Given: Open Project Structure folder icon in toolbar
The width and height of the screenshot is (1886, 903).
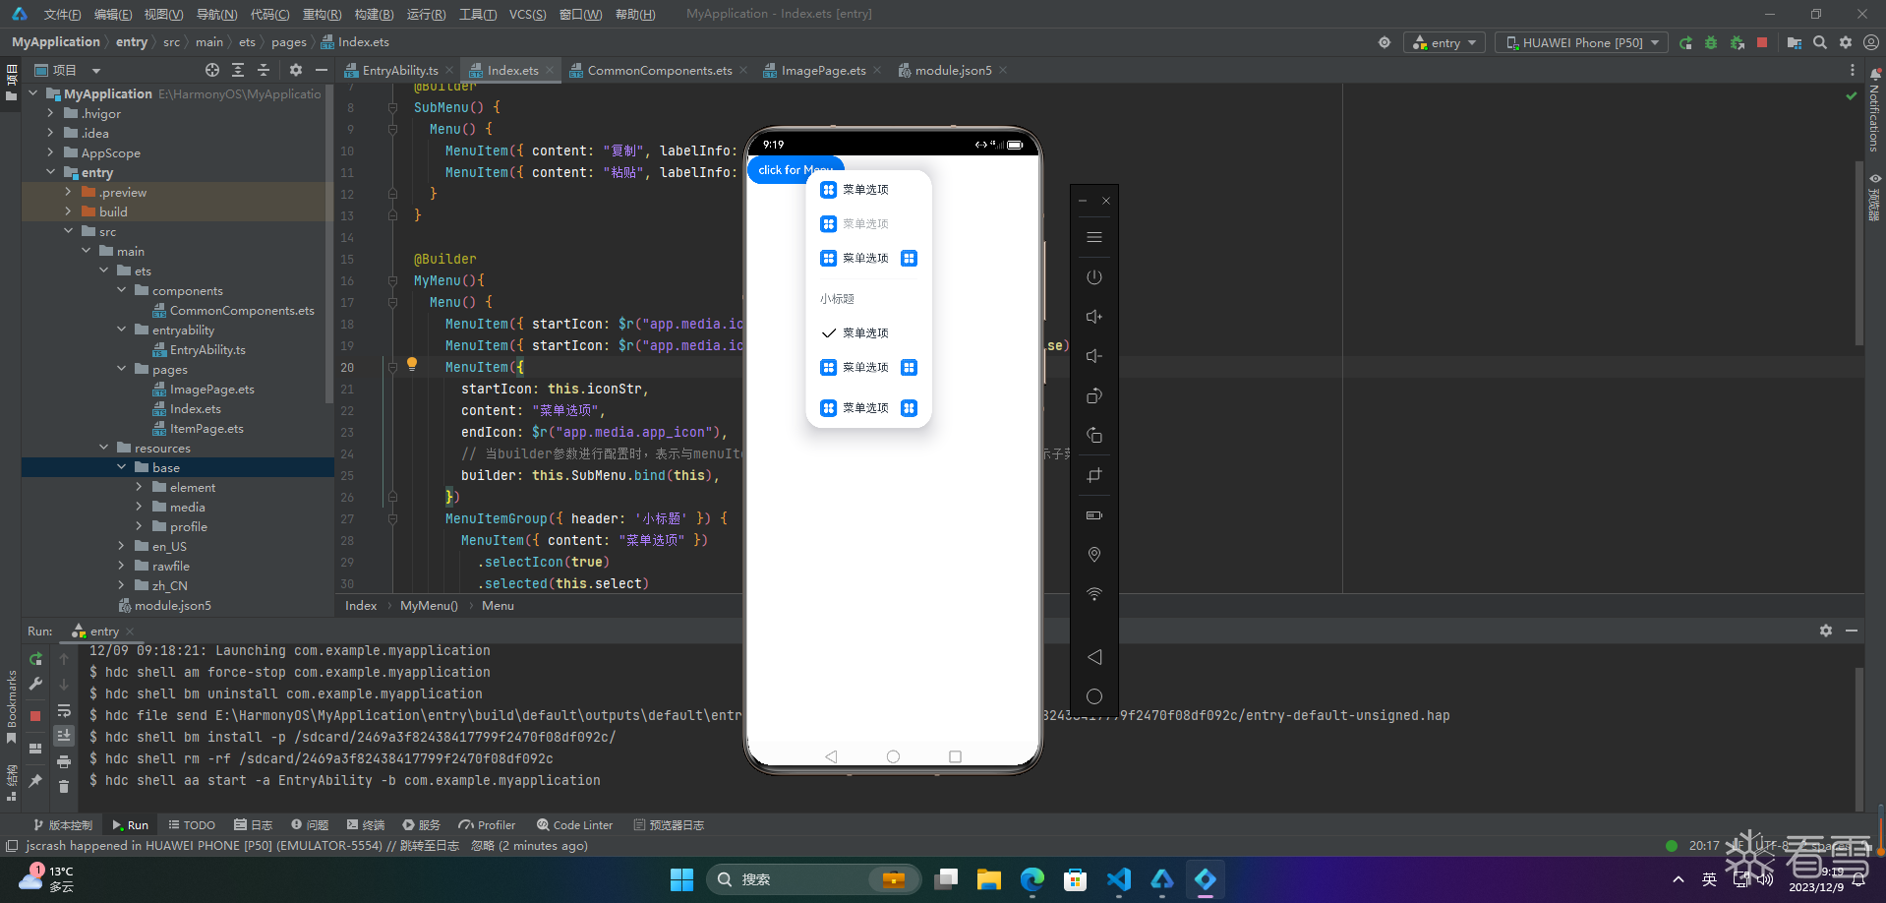Looking at the screenshot, I should (1795, 42).
